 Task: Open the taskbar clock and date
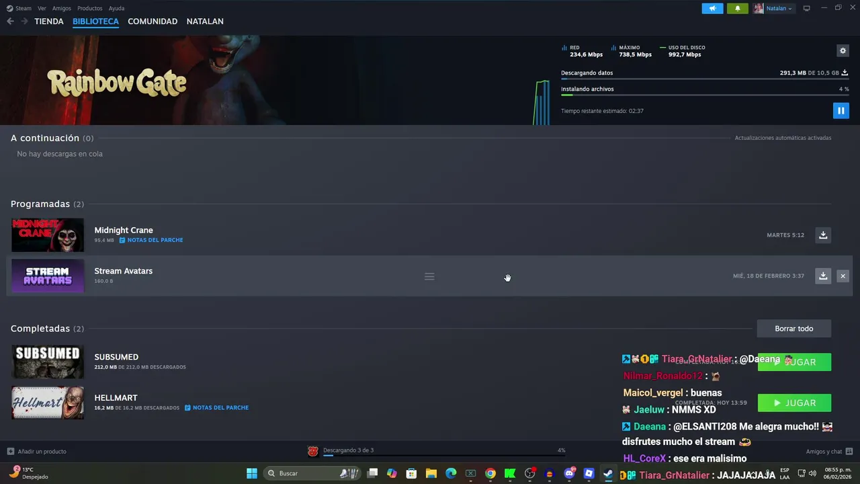838,473
